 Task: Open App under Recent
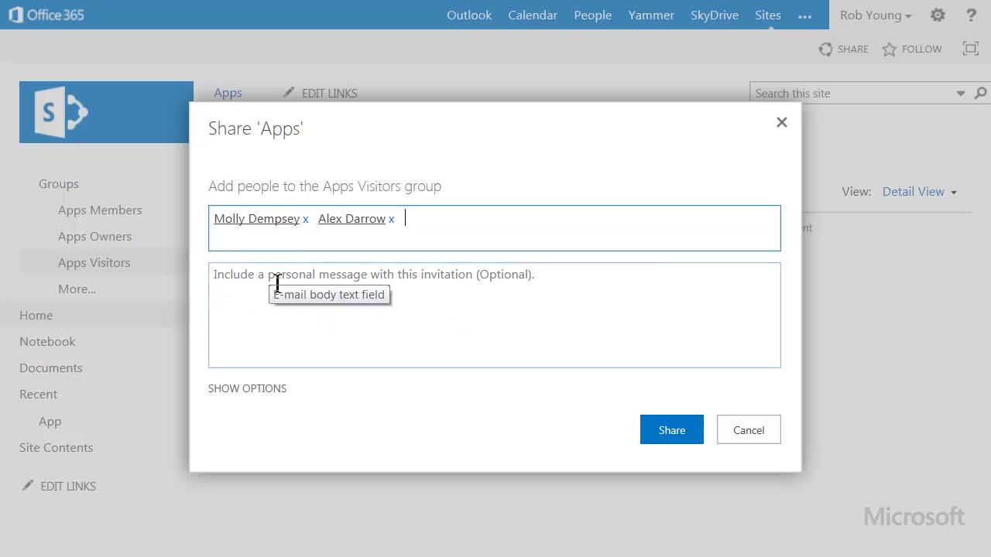point(50,422)
